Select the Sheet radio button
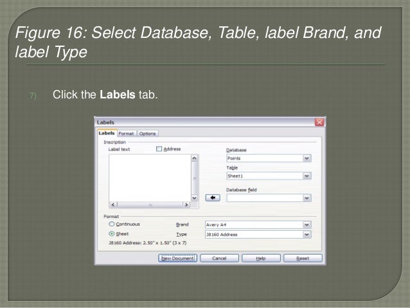This screenshot has width=410, height=308. [x=112, y=233]
